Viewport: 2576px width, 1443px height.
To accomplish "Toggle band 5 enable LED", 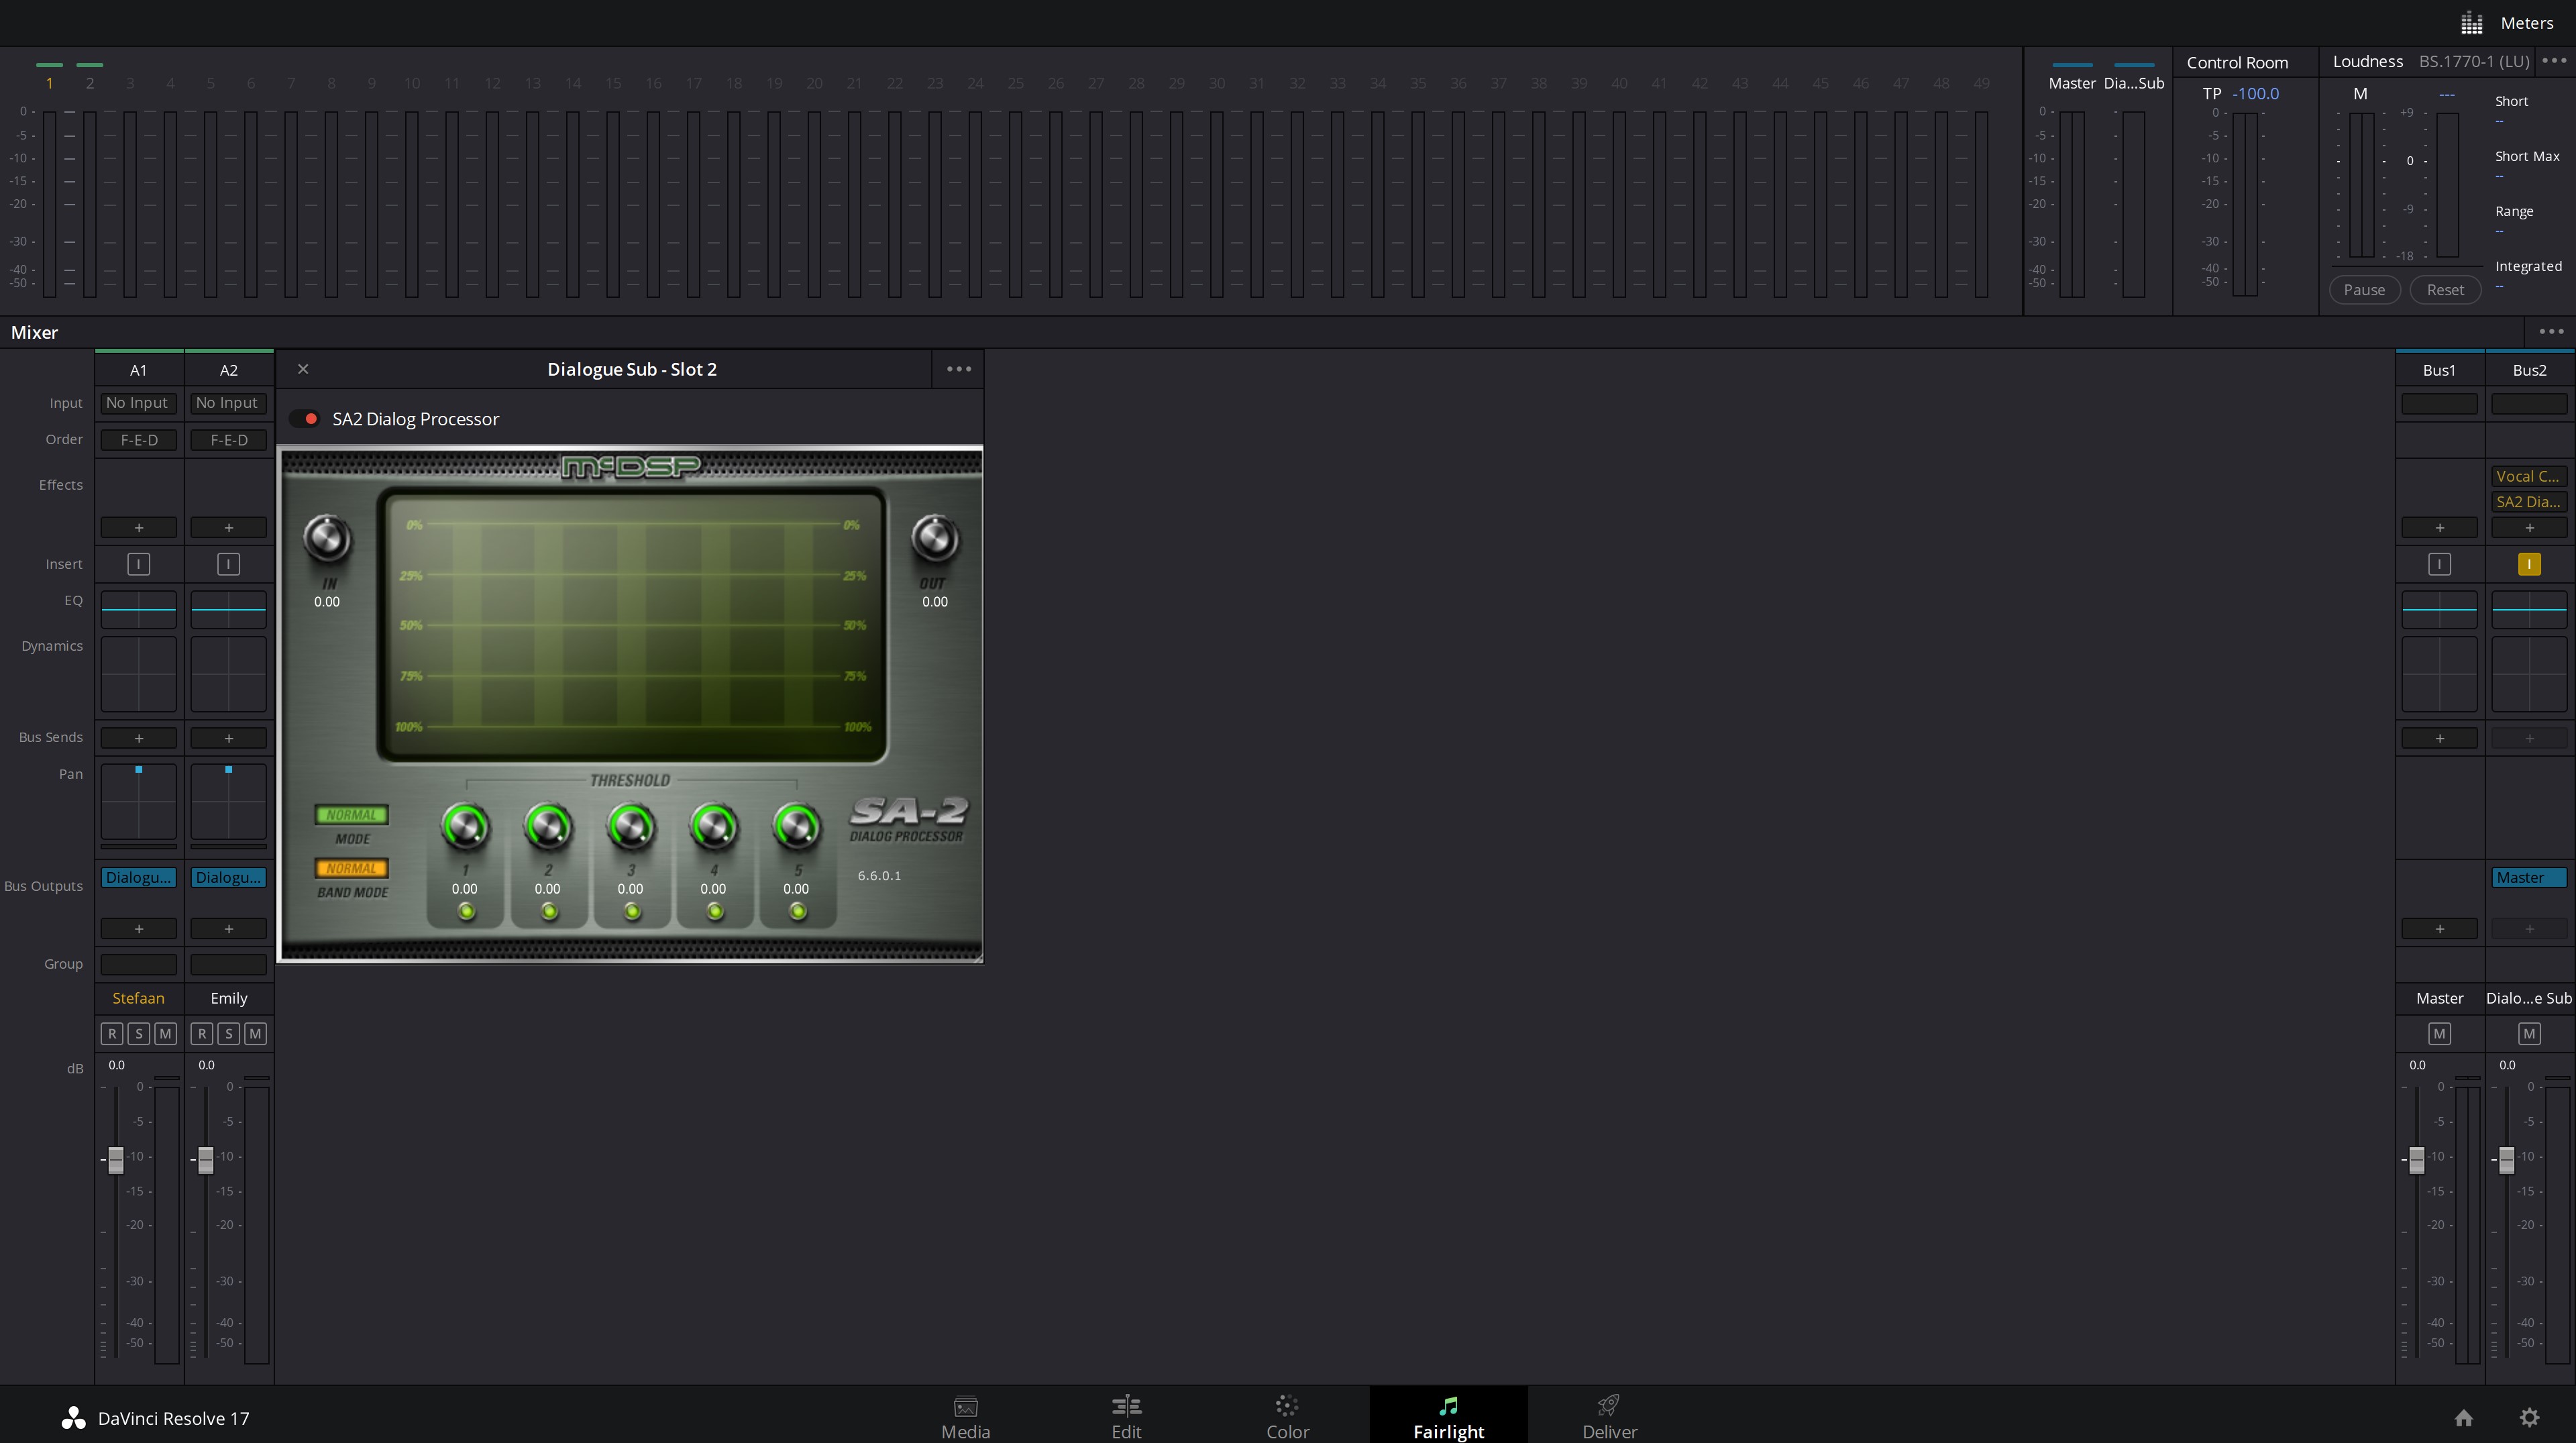I will (798, 911).
